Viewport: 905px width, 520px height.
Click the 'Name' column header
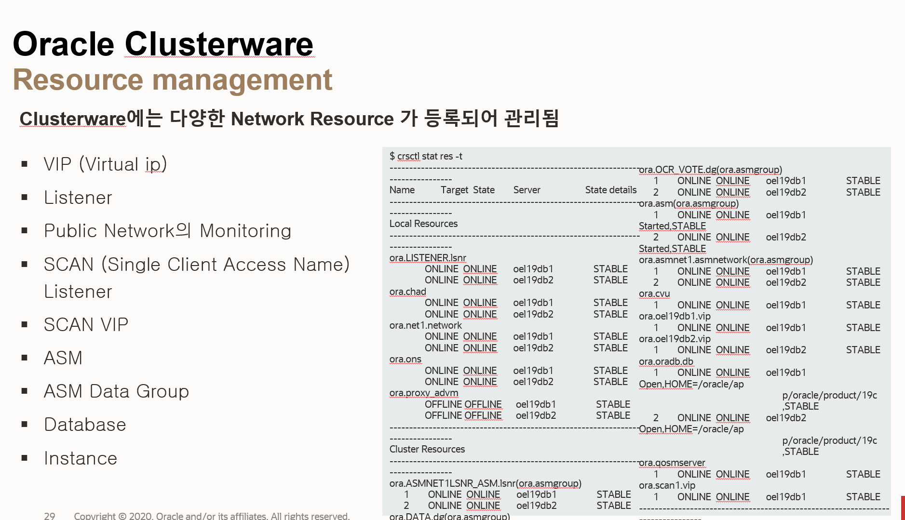tap(402, 190)
